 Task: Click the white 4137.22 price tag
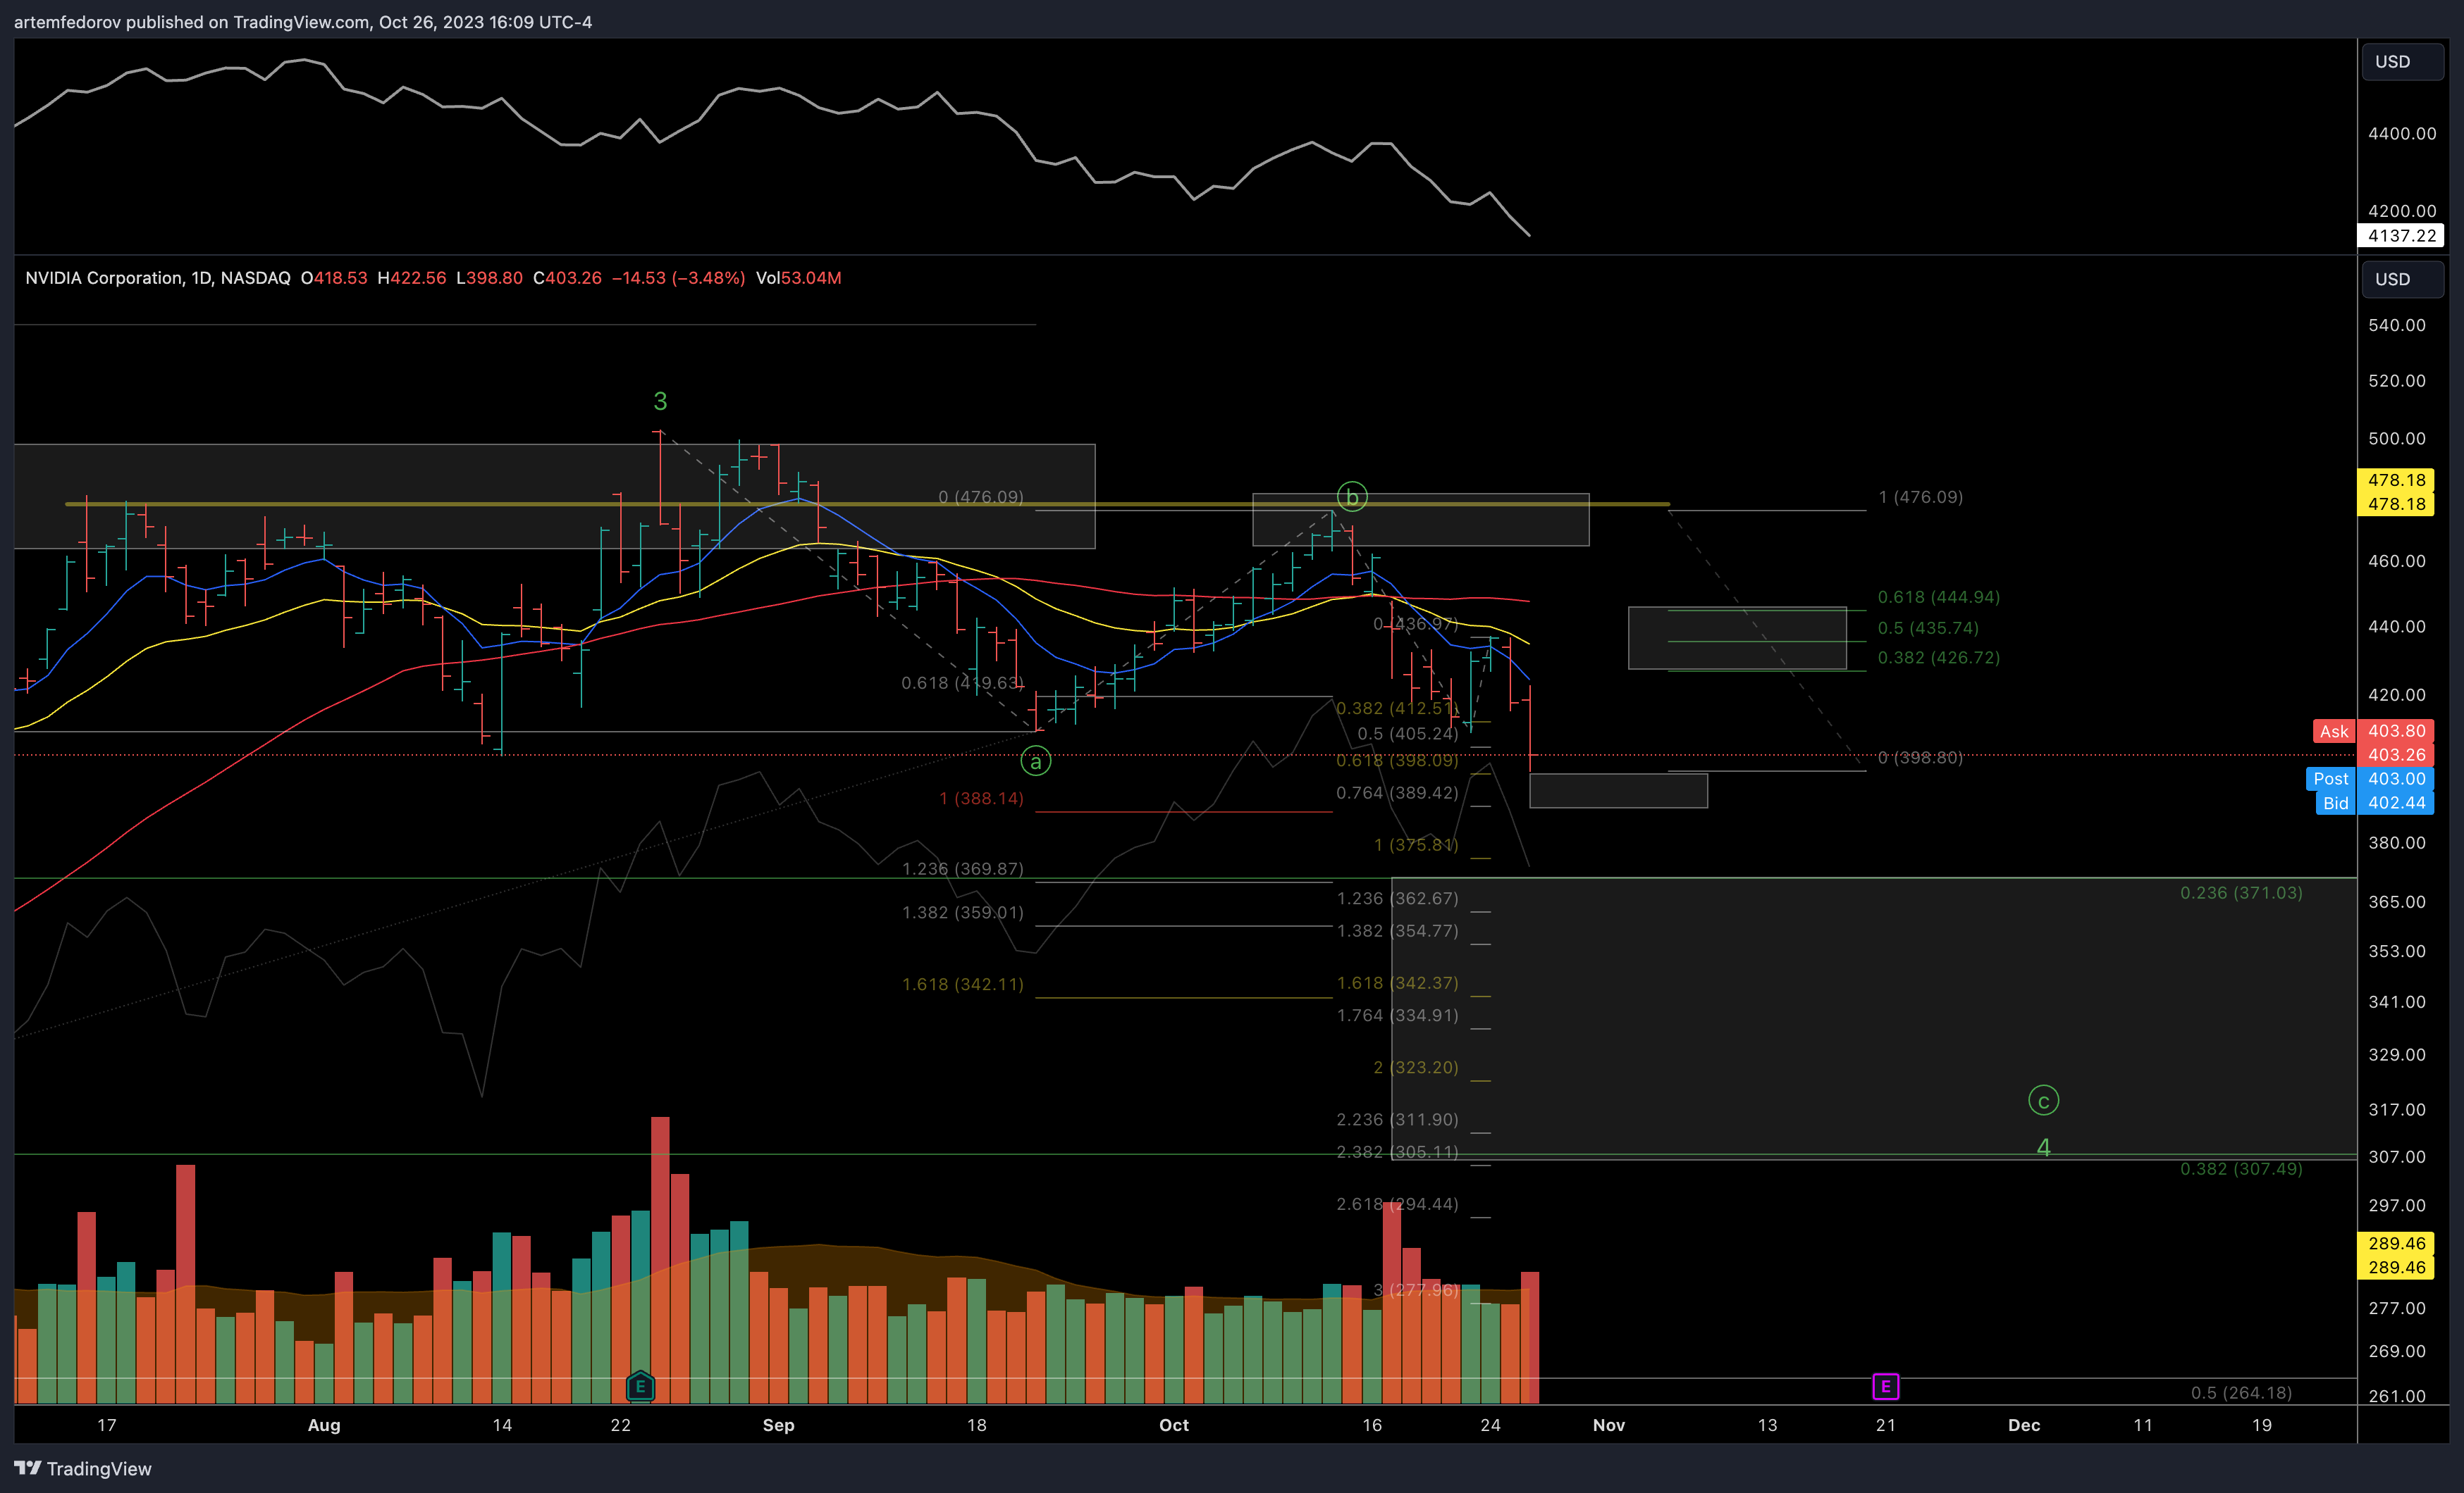point(2401,236)
